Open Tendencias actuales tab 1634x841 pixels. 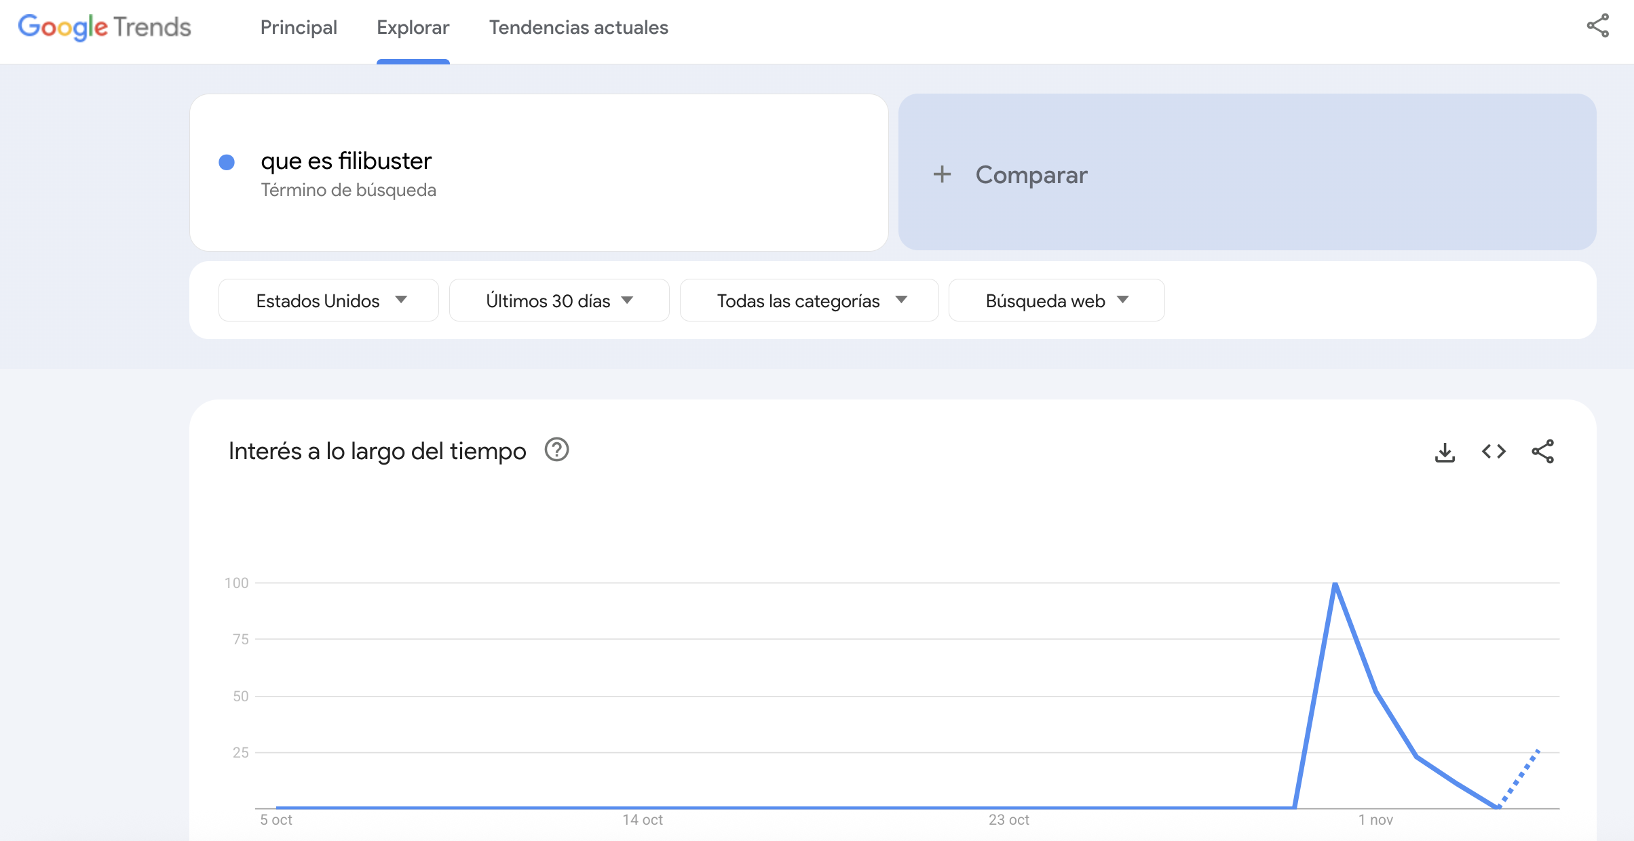pyautogui.click(x=578, y=27)
